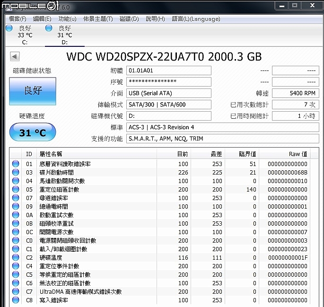The width and height of the screenshot is (324, 307).
Task: Click the firmware field 01.01A01
Action: pos(168,70)
